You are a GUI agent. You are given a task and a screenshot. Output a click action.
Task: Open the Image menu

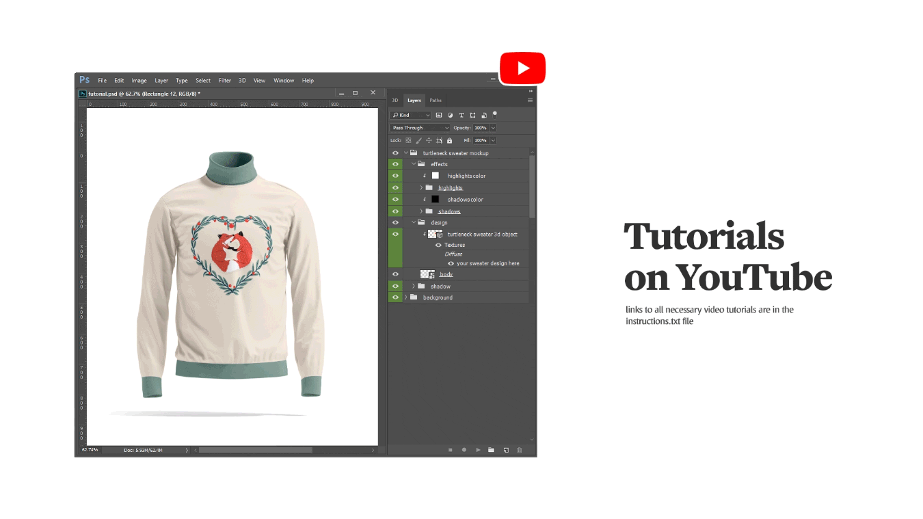(139, 81)
